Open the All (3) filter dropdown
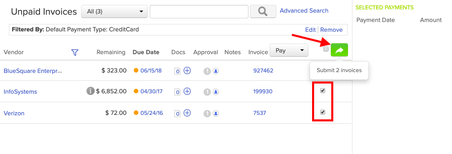Viewport: 452px width, 154px height. (115, 11)
